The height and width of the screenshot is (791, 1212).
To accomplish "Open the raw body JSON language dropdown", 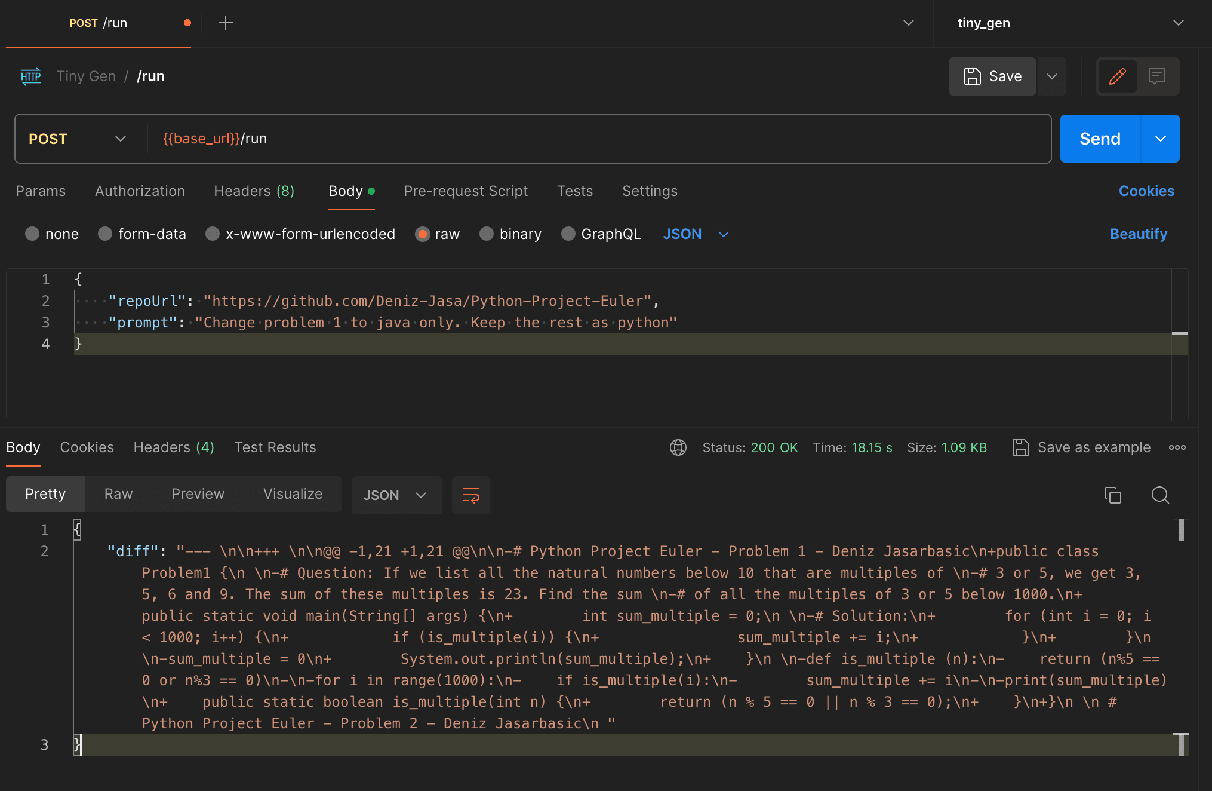I will pyautogui.click(x=696, y=234).
